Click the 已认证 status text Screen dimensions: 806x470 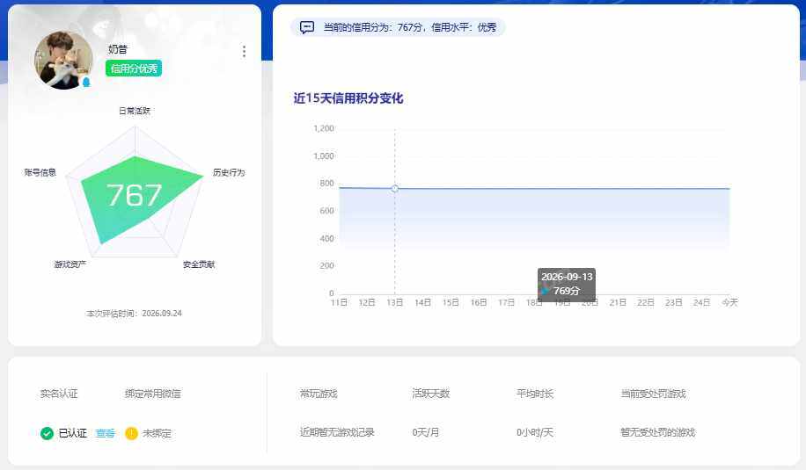point(72,433)
